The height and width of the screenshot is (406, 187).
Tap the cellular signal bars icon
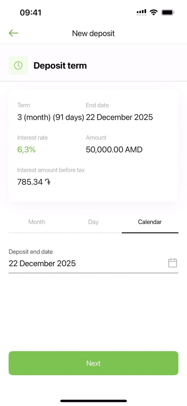tap(141, 12)
